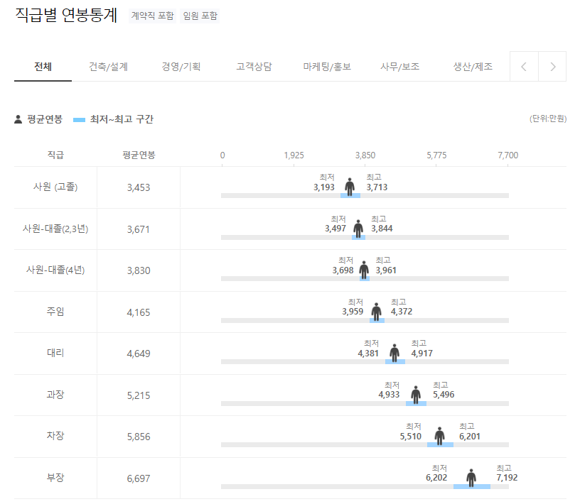Click the 부장 row label
Image resolution: width=580 pixels, height=504 pixels.
[x=55, y=478]
